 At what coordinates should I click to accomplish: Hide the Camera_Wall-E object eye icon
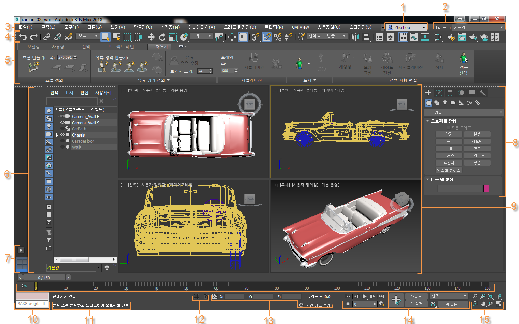click(x=62, y=116)
